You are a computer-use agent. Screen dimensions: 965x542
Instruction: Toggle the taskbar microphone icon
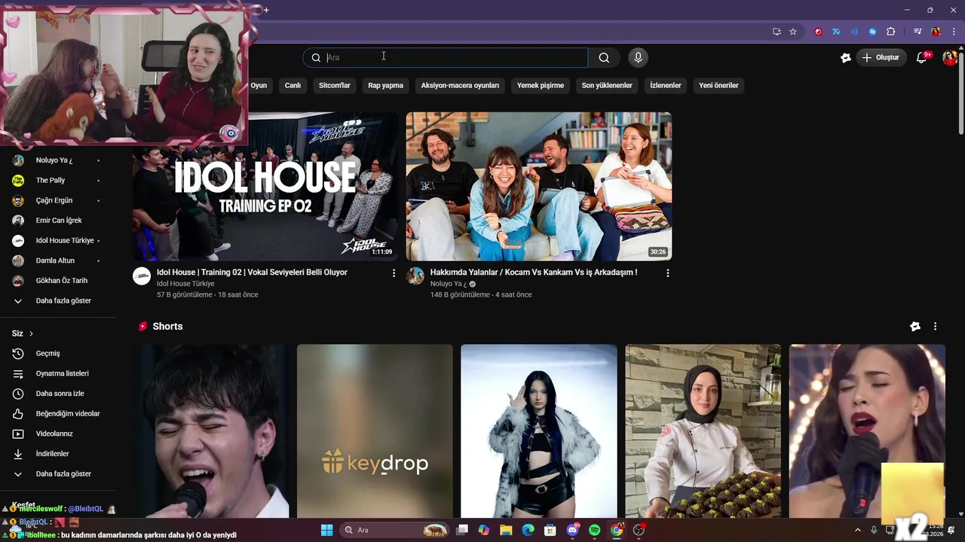tap(874, 530)
